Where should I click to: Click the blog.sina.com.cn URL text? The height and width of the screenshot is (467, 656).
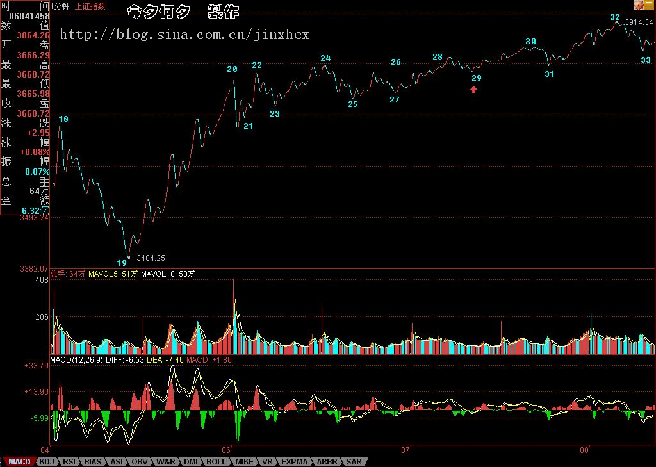click(184, 34)
